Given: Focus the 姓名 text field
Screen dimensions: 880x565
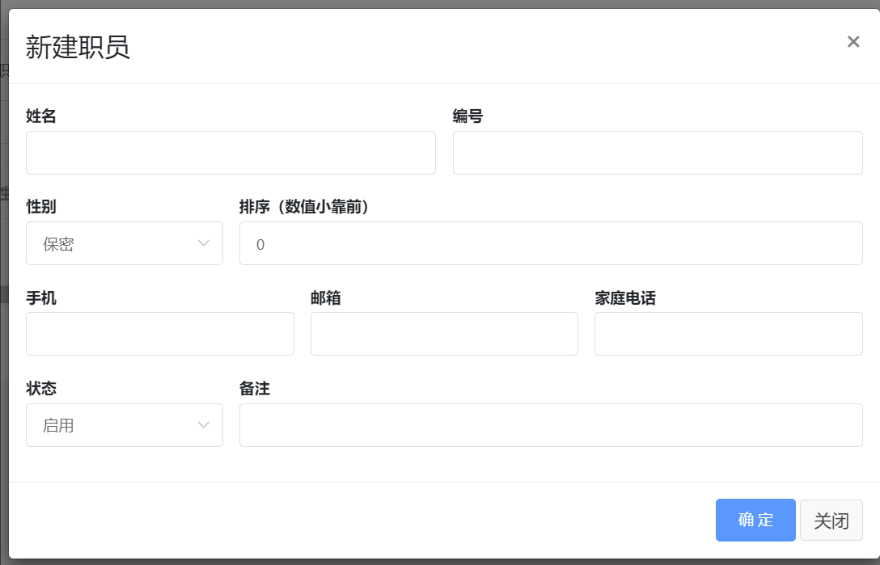Looking at the screenshot, I should (231, 153).
